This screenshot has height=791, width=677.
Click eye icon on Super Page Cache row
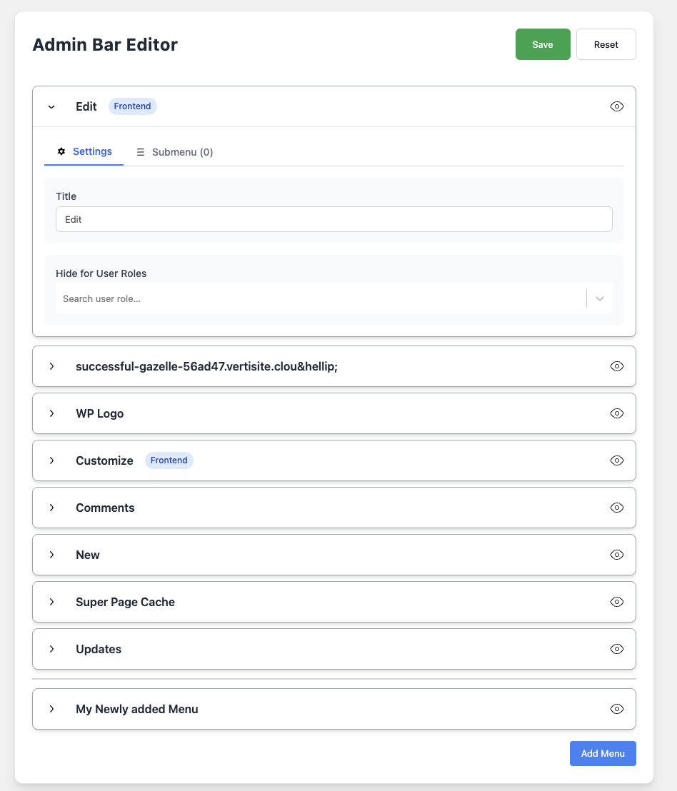click(x=617, y=602)
